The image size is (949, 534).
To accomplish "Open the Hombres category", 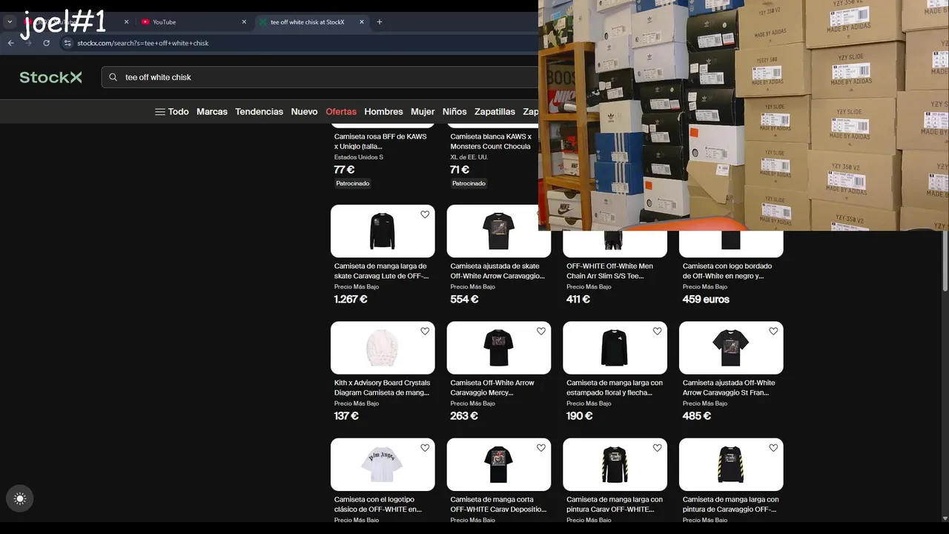I will pyautogui.click(x=383, y=111).
